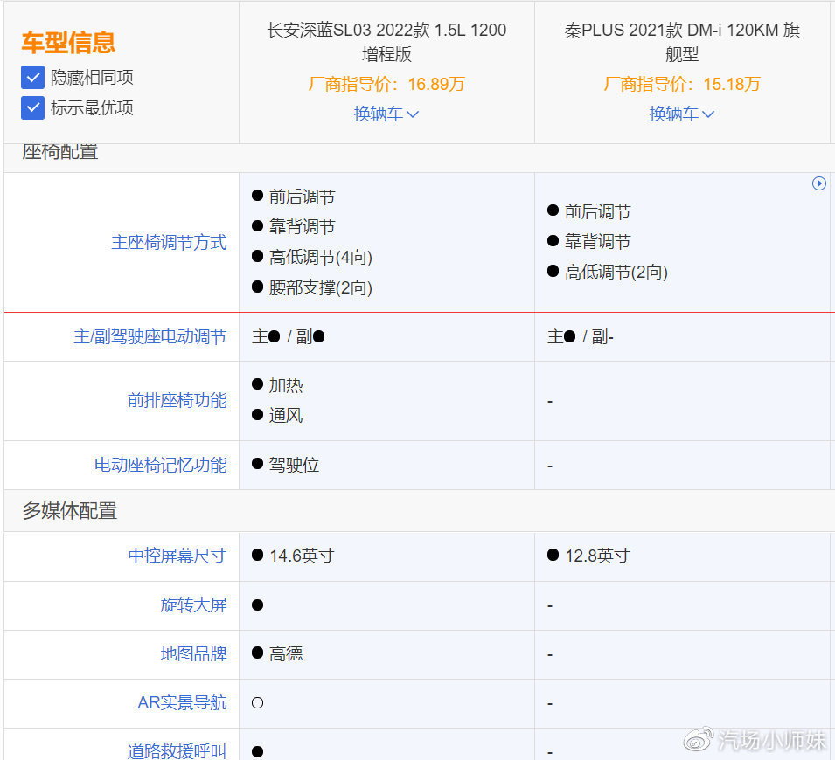Click the 高低调节(2向) entry
The height and width of the screenshot is (760, 835).
tap(616, 273)
